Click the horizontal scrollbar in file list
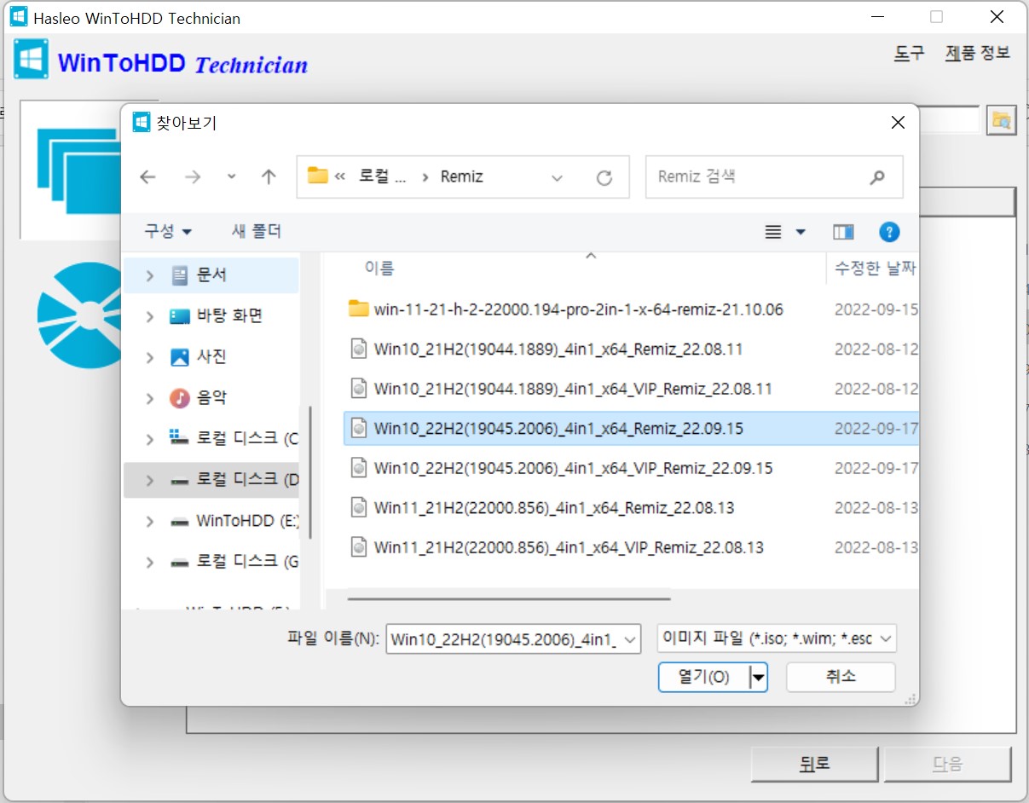Screen dimensions: 1029x803 pos(510,598)
